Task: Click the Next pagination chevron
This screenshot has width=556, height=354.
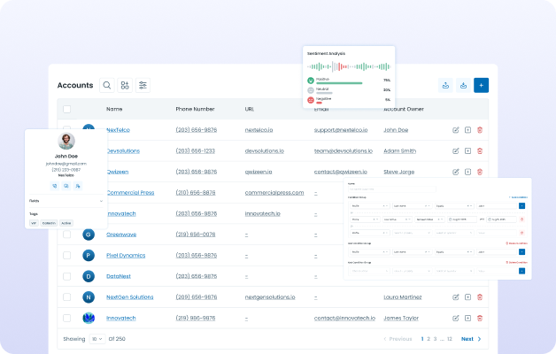Action: [480, 339]
